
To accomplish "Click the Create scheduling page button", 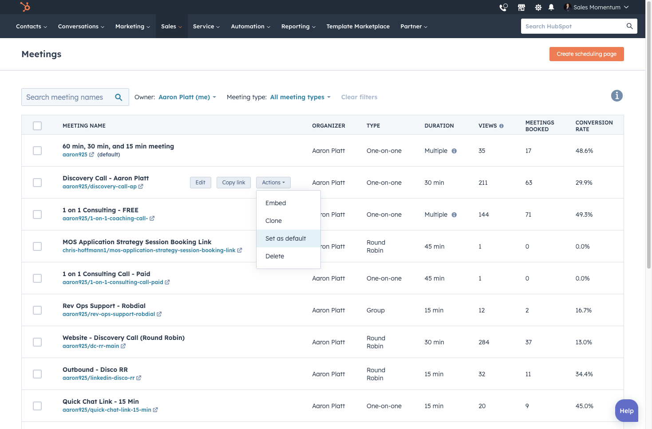I will click(587, 54).
